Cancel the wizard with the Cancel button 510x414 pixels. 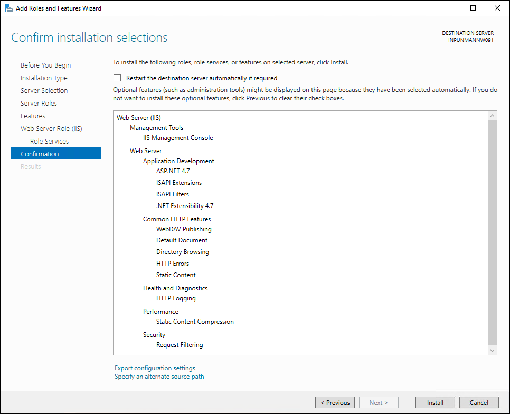pos(479,403)
